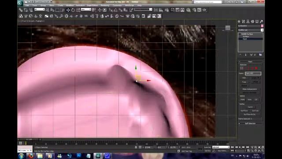Open the Material Editor icon

pos(188,10)
